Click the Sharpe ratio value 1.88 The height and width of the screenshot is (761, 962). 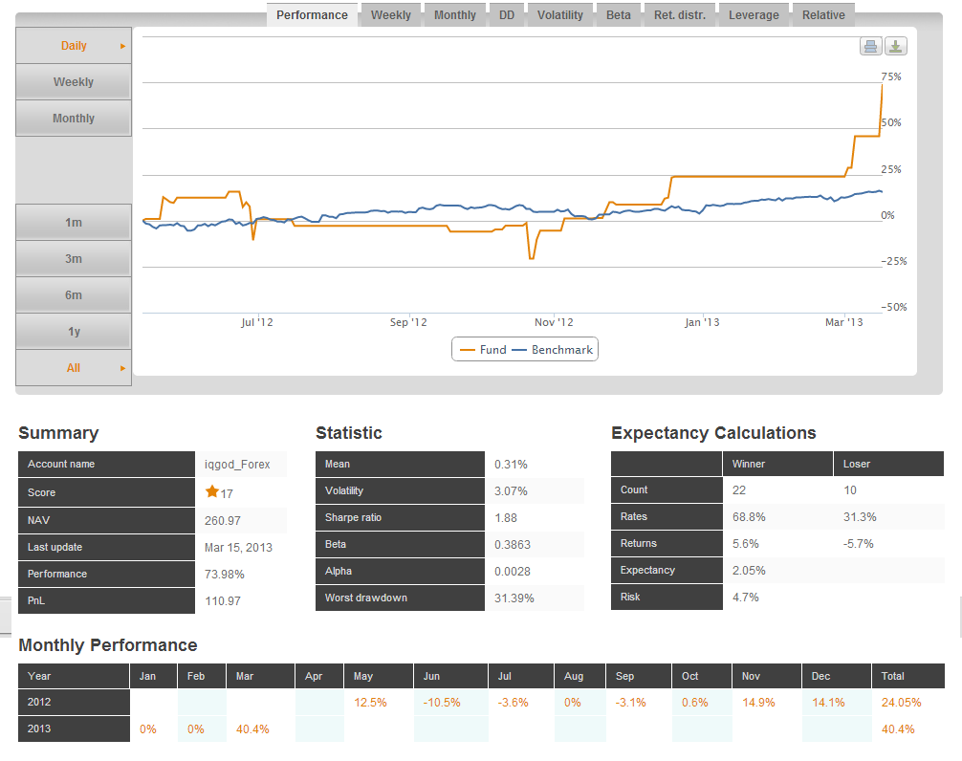point(506,517)
